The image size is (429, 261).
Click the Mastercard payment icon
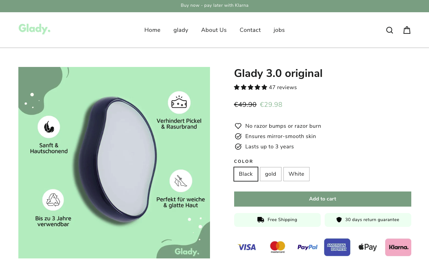click(x=277, y=247)
